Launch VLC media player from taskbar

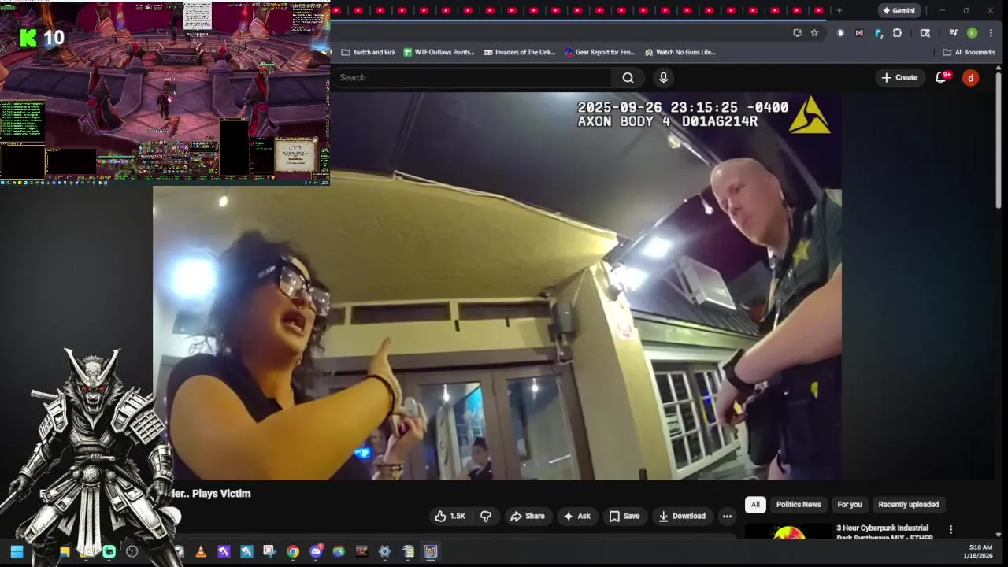(x=201, y=551)
